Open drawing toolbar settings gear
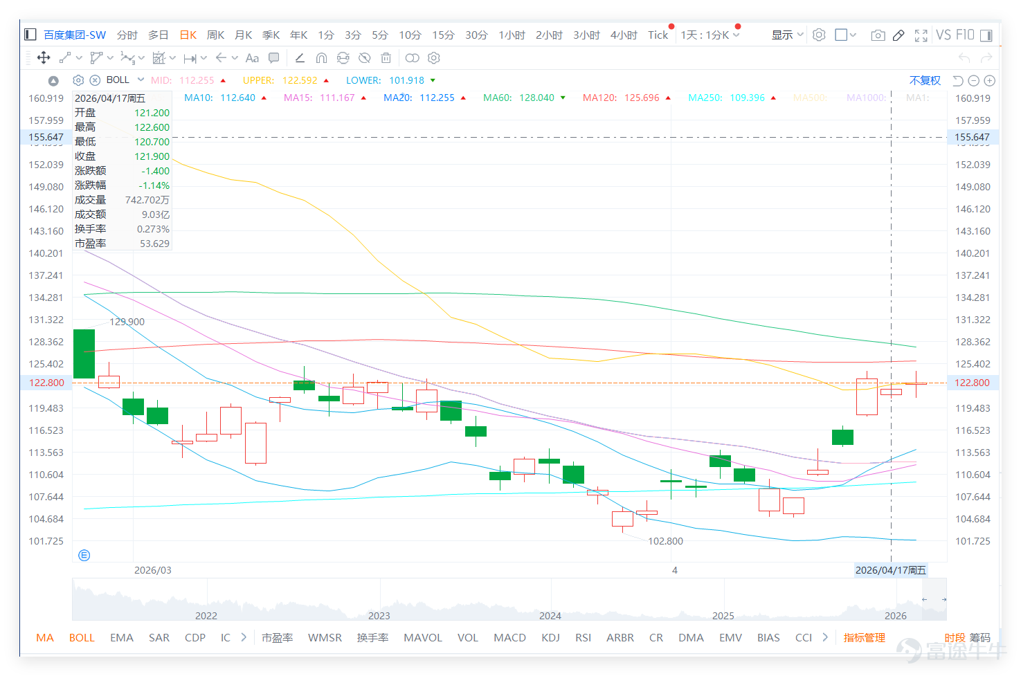This screenshot has height=676, width=1021. [x=434, y=58]
